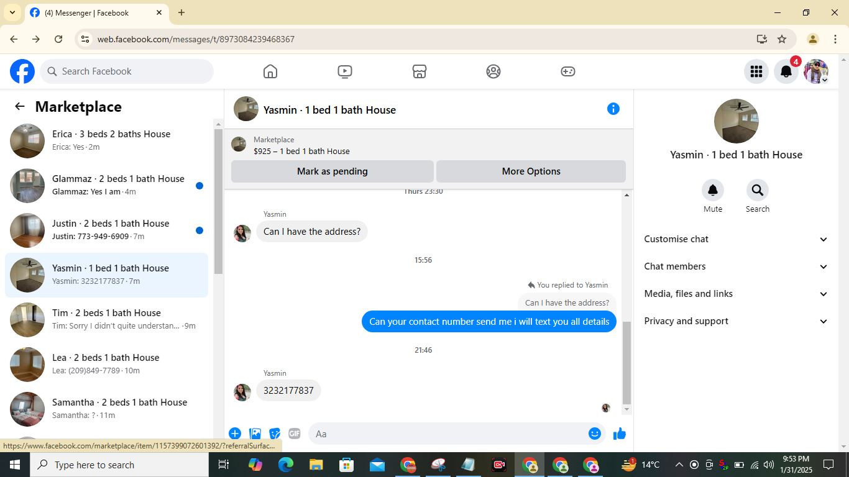Screen dimensions: 849x477
Task: Select the Messenger browser tab
Action: coord(96,12)
